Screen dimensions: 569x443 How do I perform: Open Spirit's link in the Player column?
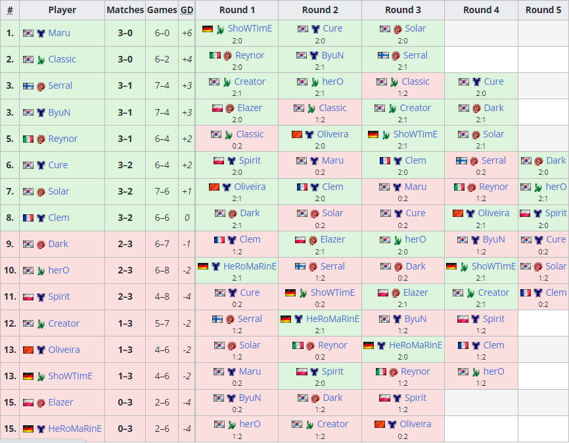59,296
